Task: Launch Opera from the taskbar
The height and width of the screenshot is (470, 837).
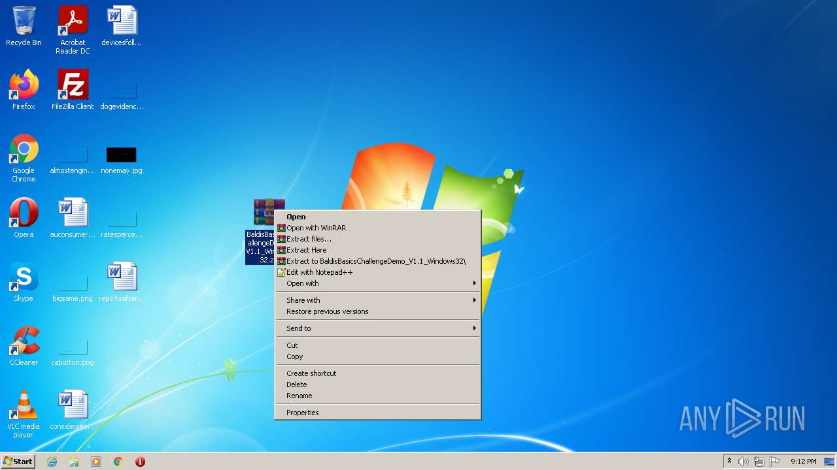Action: [140, 462]
